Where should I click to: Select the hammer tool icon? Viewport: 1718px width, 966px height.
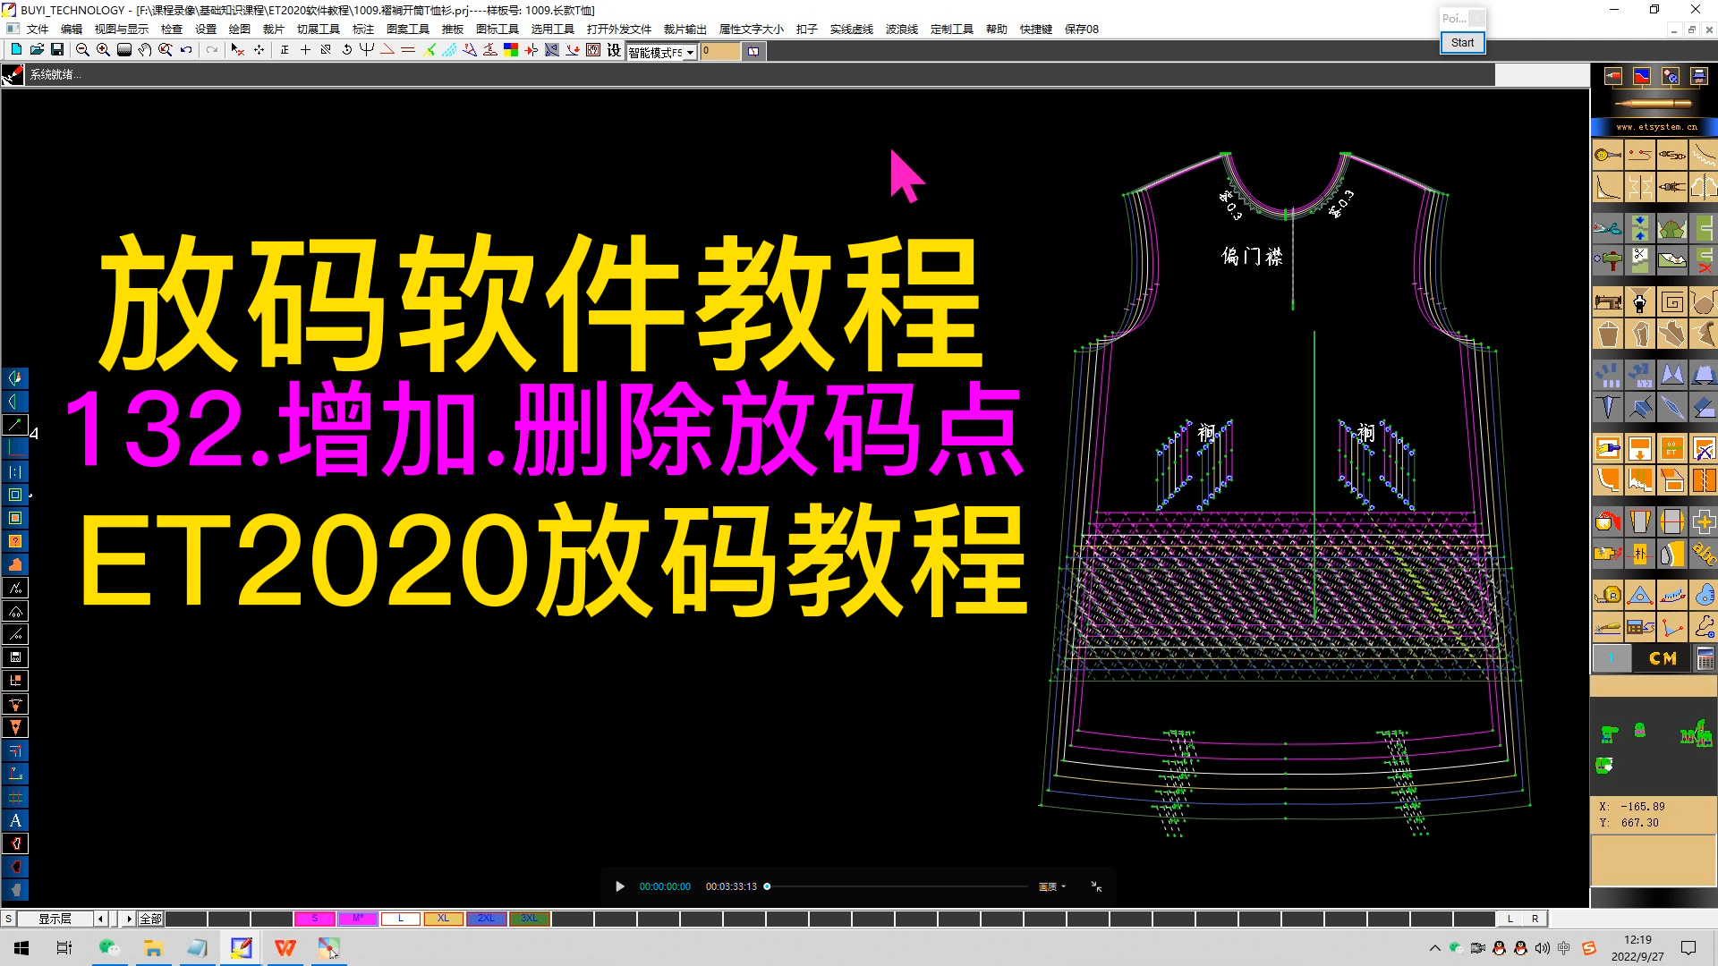tap(1607, 260)
